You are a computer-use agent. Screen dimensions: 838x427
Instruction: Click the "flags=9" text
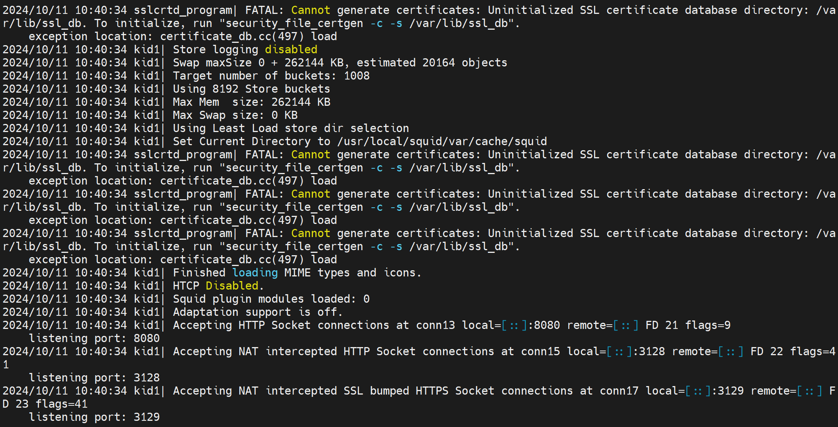point(708,325)
